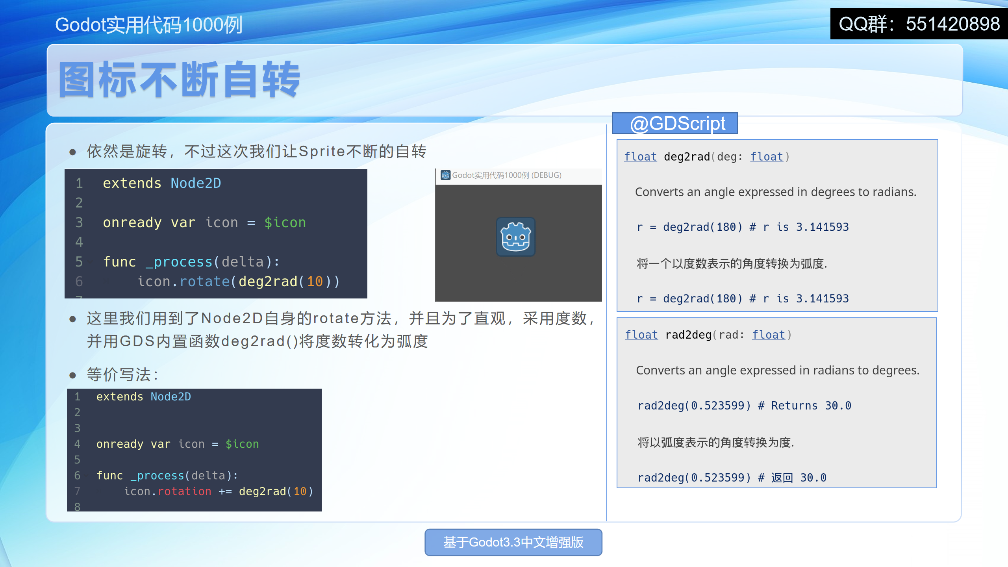Click the text 将以弧度表示的角度转换为度.

tap(715, 442)
